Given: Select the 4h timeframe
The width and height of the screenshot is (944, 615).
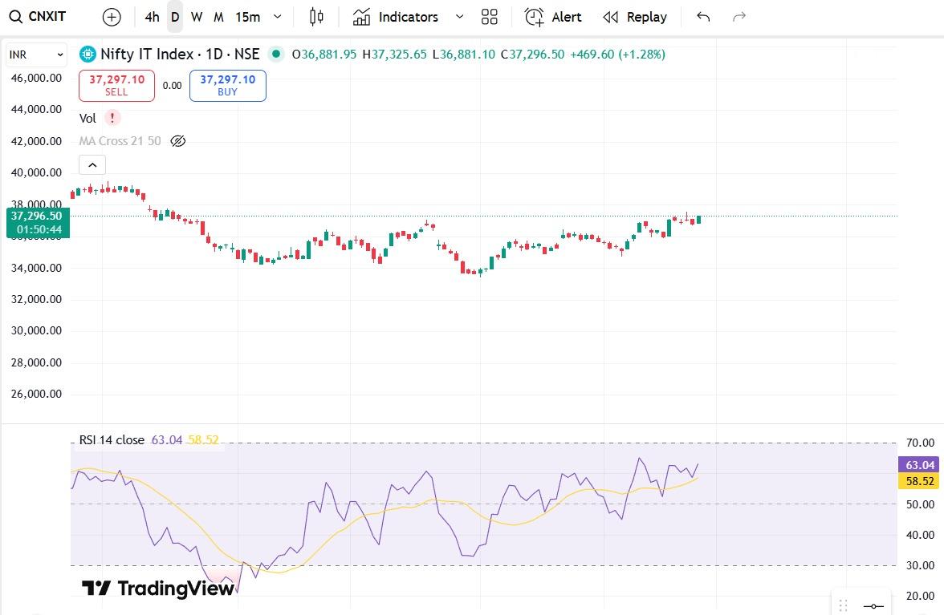Looking at the screenshot, I should (152, 18).
